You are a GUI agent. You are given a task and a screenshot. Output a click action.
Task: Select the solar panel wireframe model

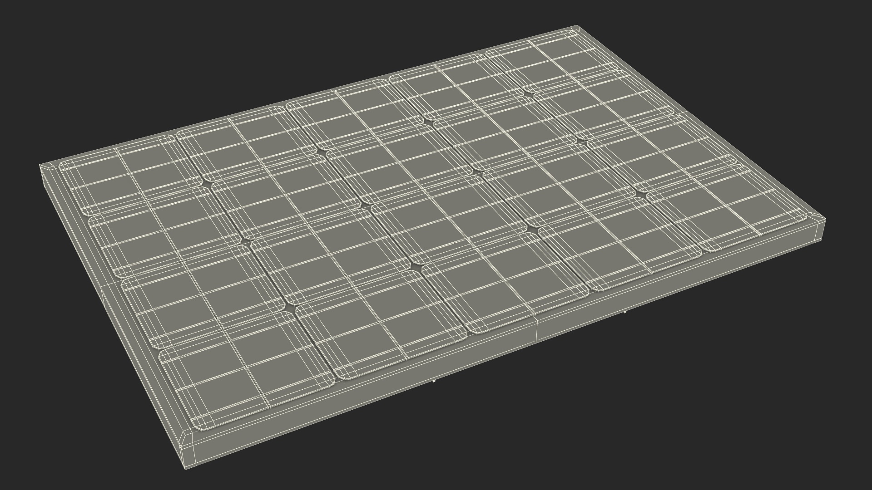click(432, 247)
